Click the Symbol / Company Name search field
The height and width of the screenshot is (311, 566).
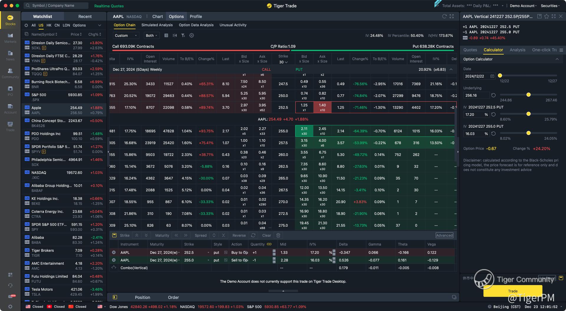click(x=56, y=6)
